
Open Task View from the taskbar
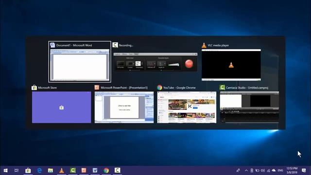(17, 171)
